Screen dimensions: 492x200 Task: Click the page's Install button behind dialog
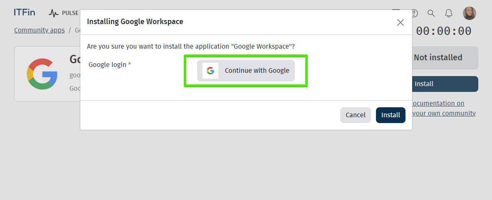click(x=445, y=84)
